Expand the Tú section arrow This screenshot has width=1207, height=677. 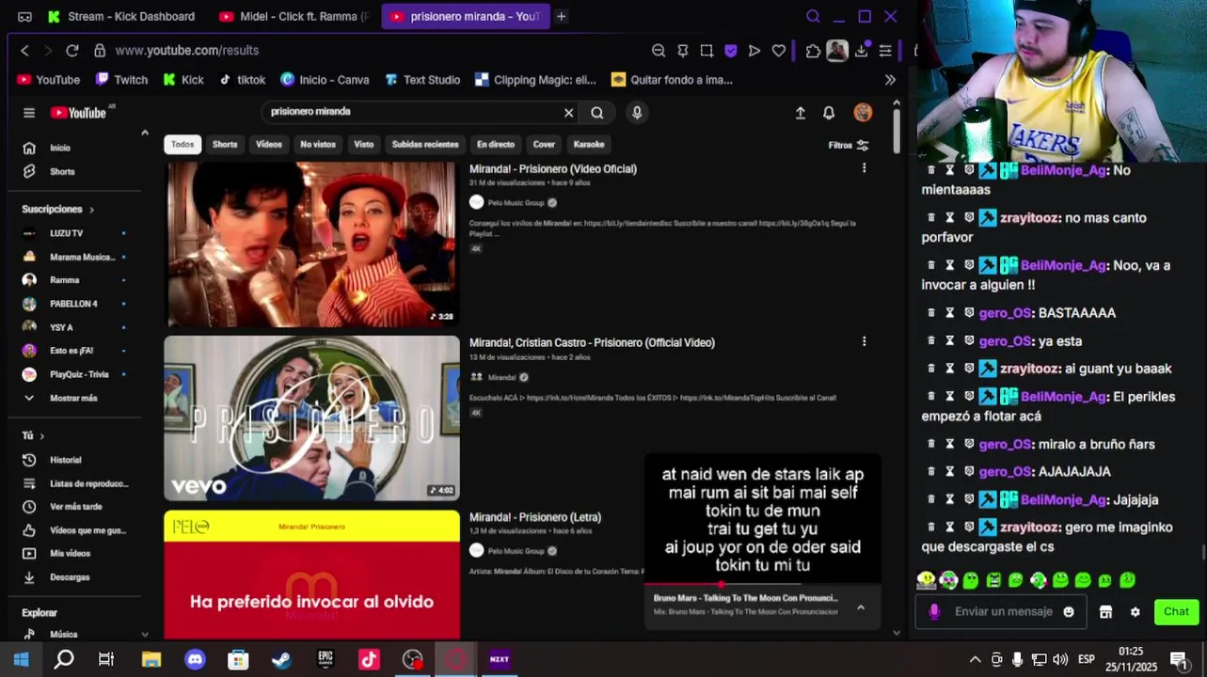pos(41,436)
